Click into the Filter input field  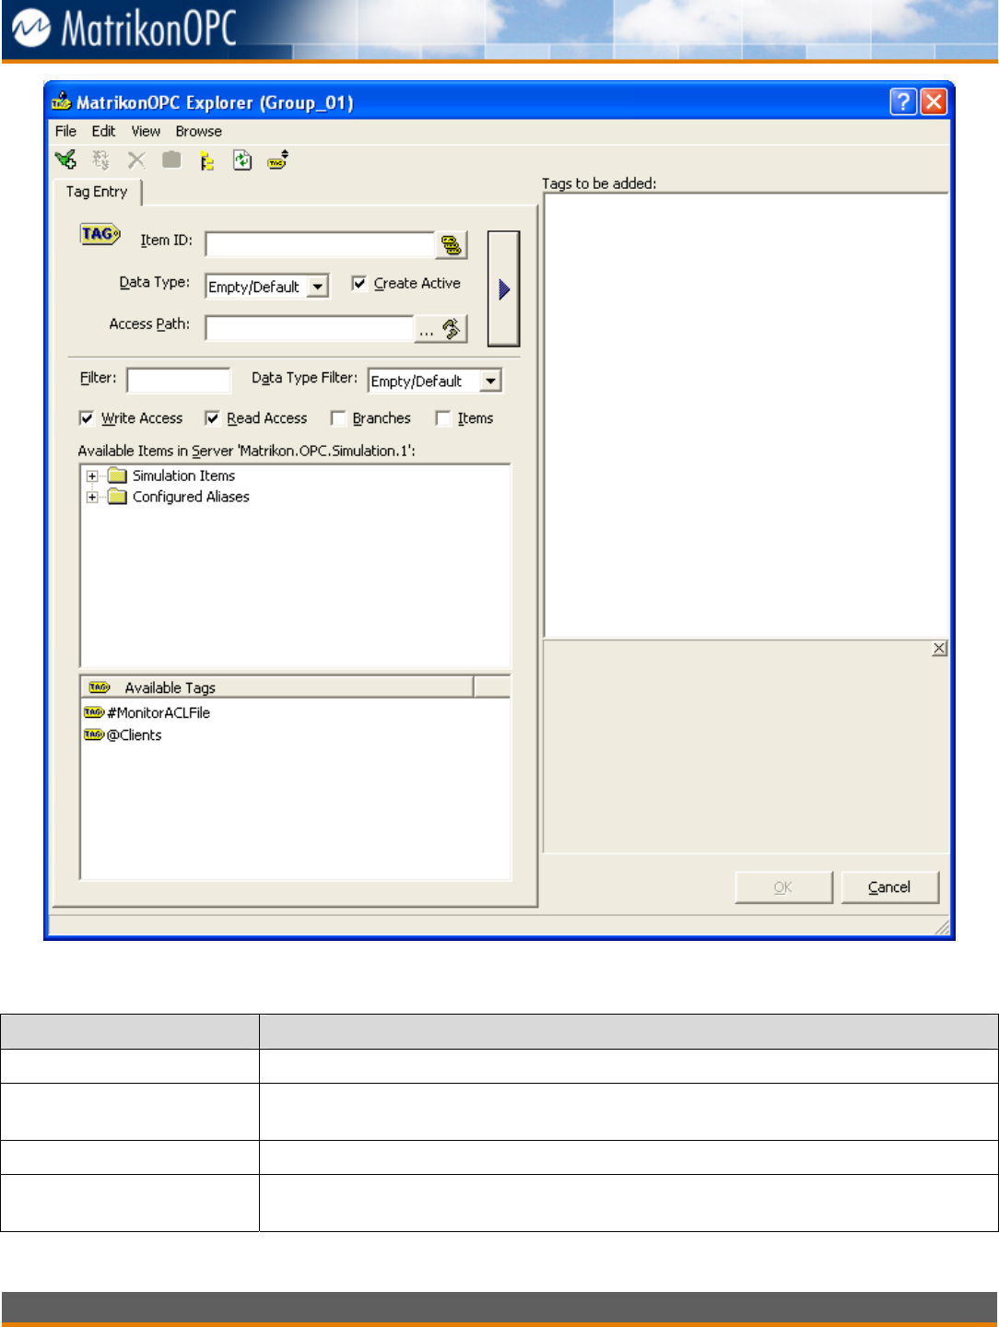[178, 381]
